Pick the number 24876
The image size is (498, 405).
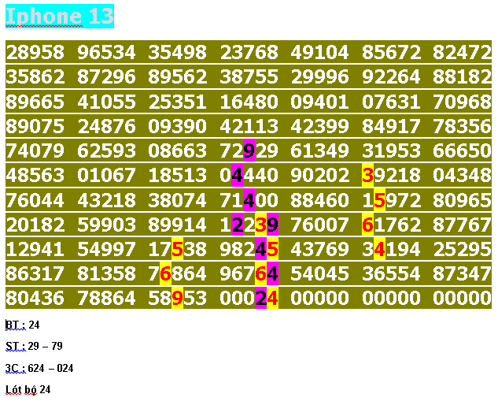pyautogui.click(x=106, y=126)
